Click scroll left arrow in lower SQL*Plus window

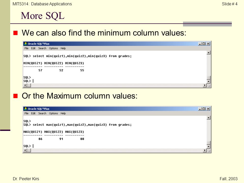25,150
